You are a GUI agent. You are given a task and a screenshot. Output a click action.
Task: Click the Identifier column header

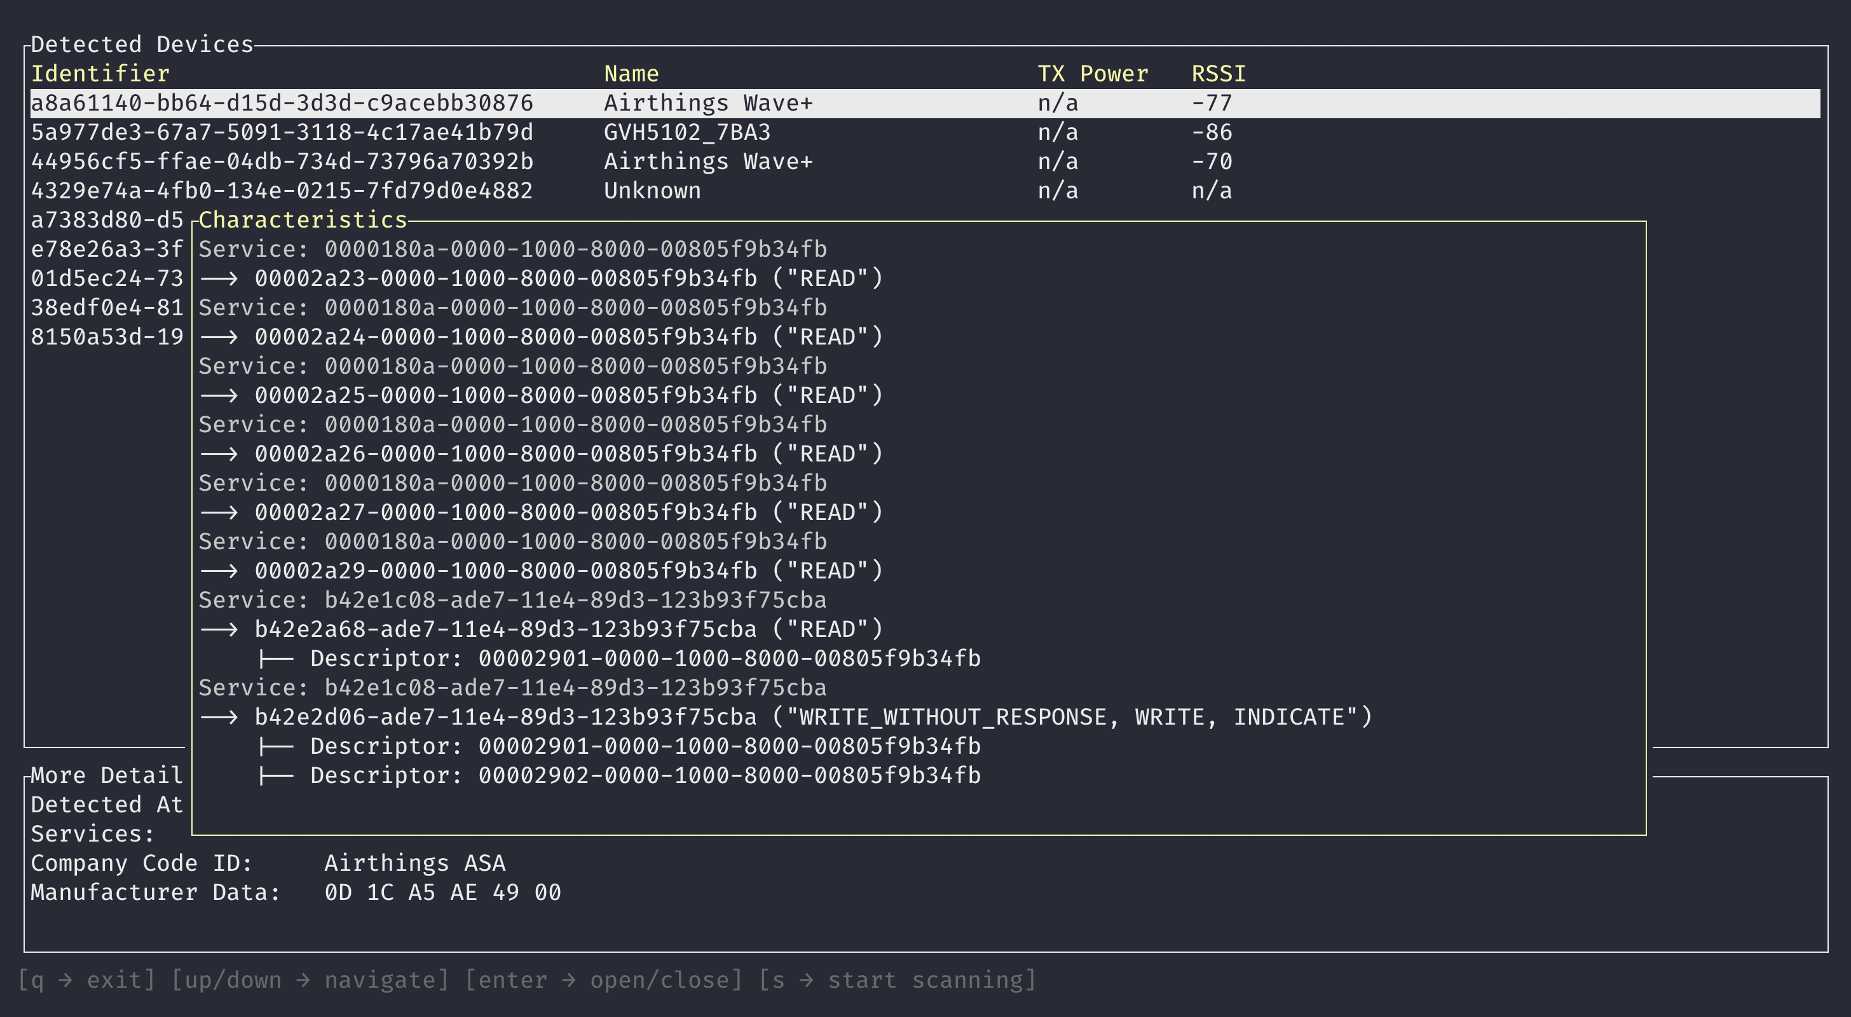pos(100,74)
